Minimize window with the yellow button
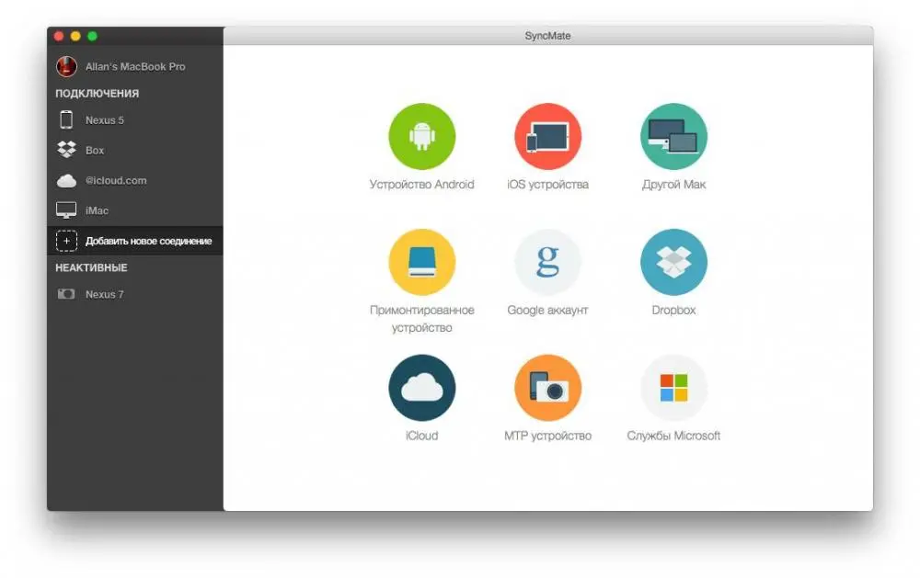920x578 pixels. tap(75, 37)
